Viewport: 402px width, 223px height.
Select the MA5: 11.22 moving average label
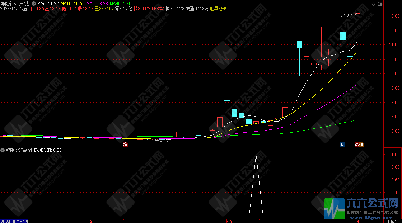click(x=48, y=4)
